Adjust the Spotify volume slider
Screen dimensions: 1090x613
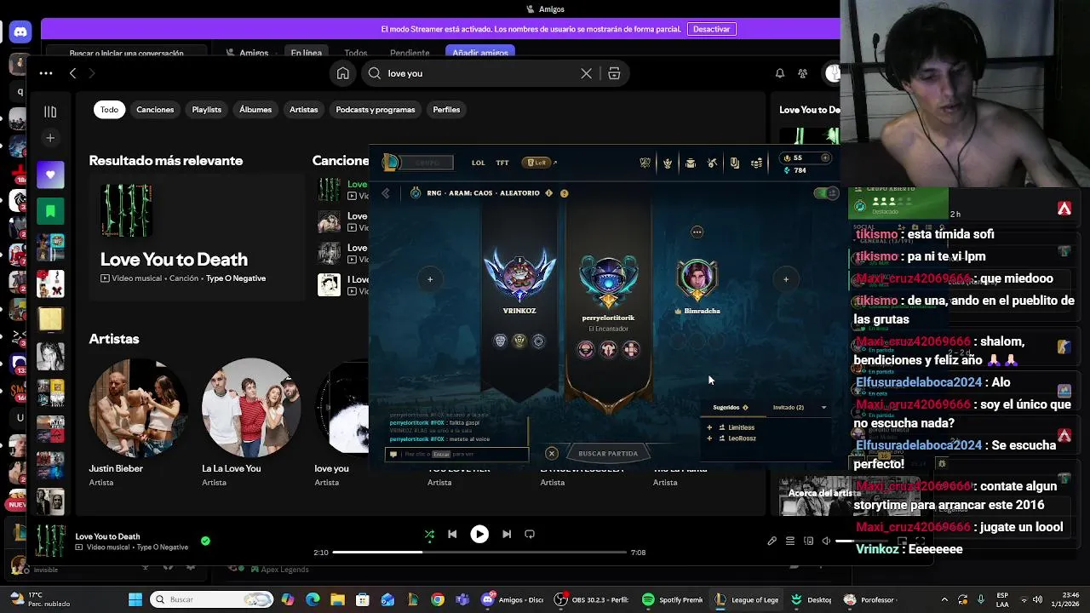(x=862, y=541)
